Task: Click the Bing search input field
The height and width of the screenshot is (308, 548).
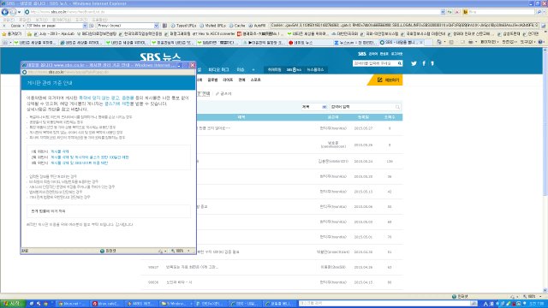Action: (x=501, y=12)
